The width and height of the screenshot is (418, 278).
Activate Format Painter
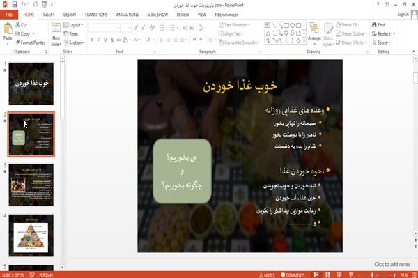pyautogui.click(x=30, y=43)
